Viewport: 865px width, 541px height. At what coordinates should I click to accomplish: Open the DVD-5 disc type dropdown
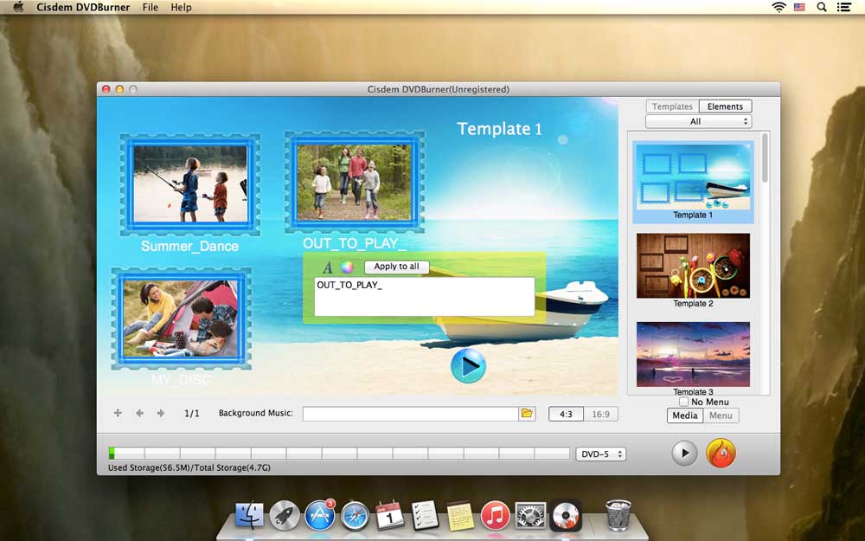[600, 454]
